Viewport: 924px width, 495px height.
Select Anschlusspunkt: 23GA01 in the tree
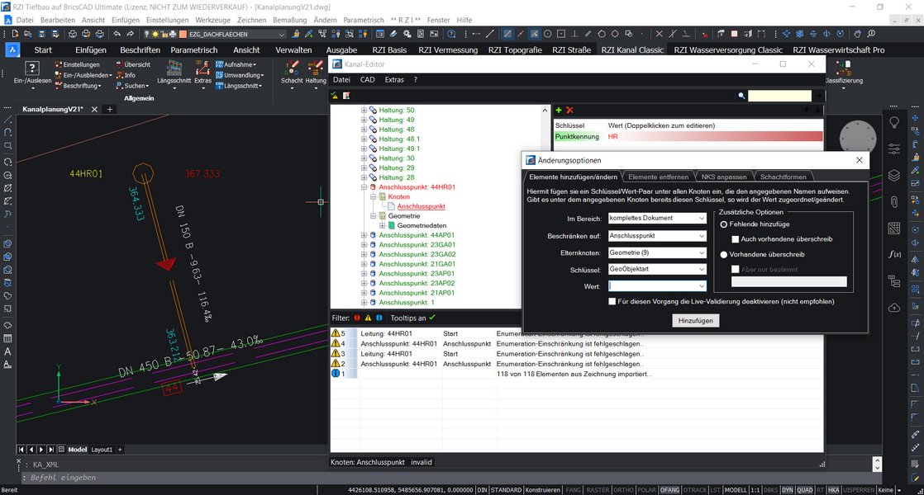[x=417, y=245]
